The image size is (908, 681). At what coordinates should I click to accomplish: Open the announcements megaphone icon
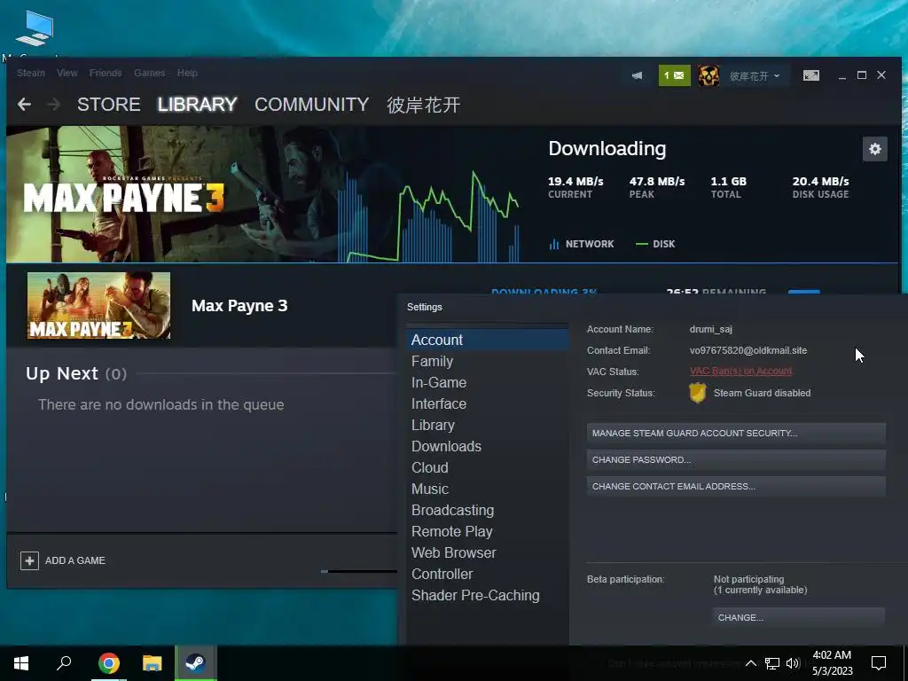pyautogui.click(x=637, y=75)
